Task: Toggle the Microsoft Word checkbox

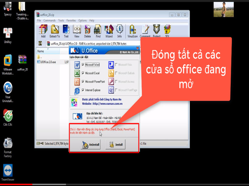Action: pos(83,65)
